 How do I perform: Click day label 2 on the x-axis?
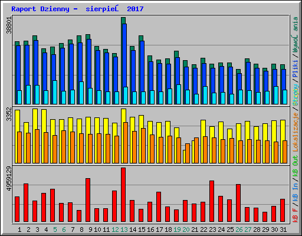click(x=28, y=230)
